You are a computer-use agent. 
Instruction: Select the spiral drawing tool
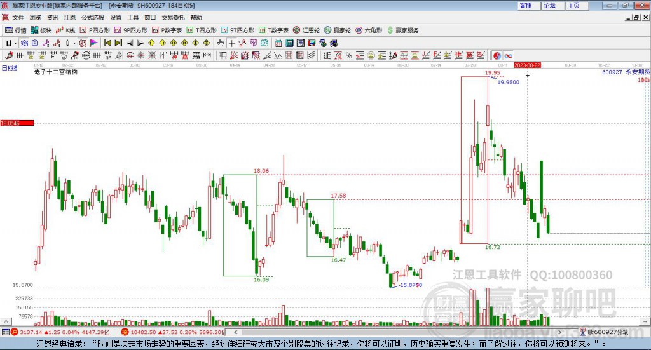click(64, 55)
